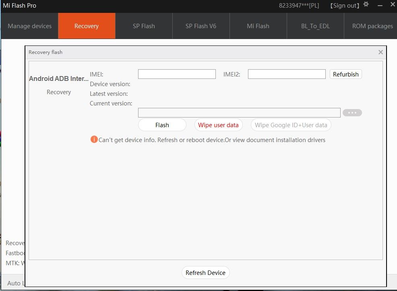397x291 pixels.
Task: Minimize the Mi Flash Pro window
Action: pos(380,5)
